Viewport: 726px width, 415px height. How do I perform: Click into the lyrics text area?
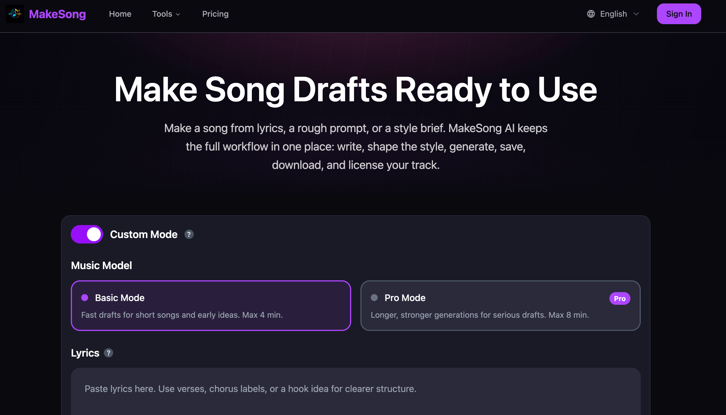coord(356,391)
